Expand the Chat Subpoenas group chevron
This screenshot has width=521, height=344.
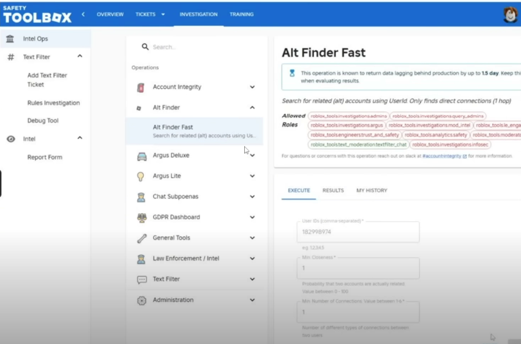coord(252,197)
